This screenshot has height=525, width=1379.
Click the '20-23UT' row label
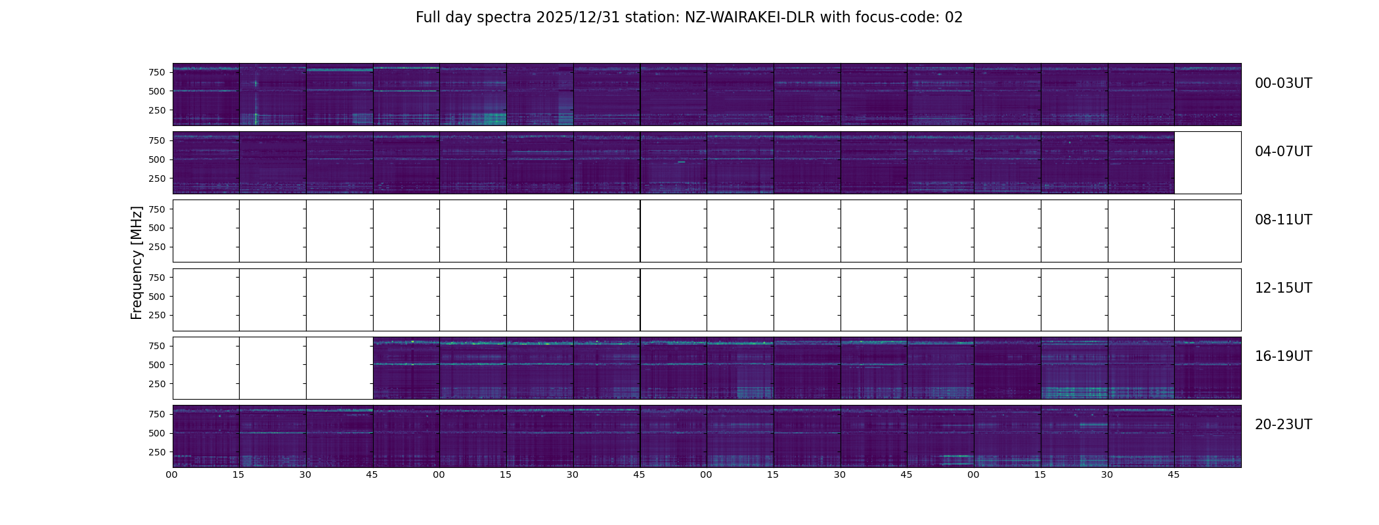(1283, 425)
